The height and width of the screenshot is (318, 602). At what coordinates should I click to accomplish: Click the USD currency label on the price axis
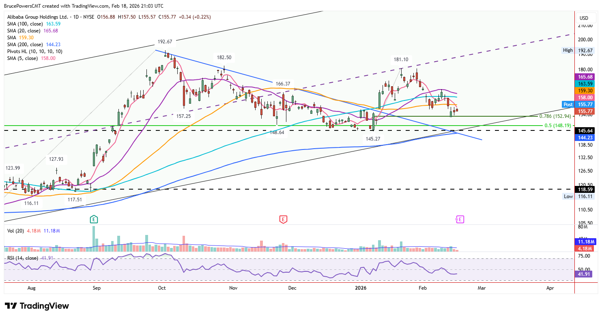point(584,18)
